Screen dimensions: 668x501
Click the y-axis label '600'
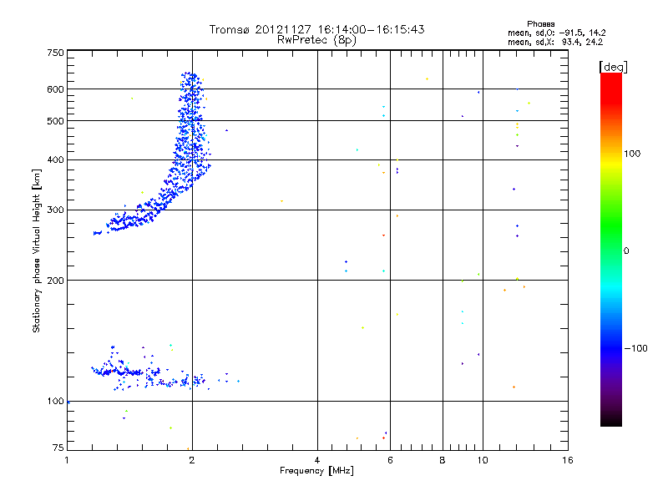pos(55,89)
